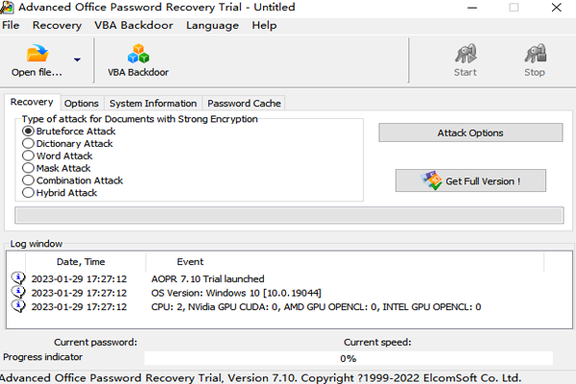This screenshot has height=384, width=576.
Task: Click the Get Full Version button
Action: [470, 180]
